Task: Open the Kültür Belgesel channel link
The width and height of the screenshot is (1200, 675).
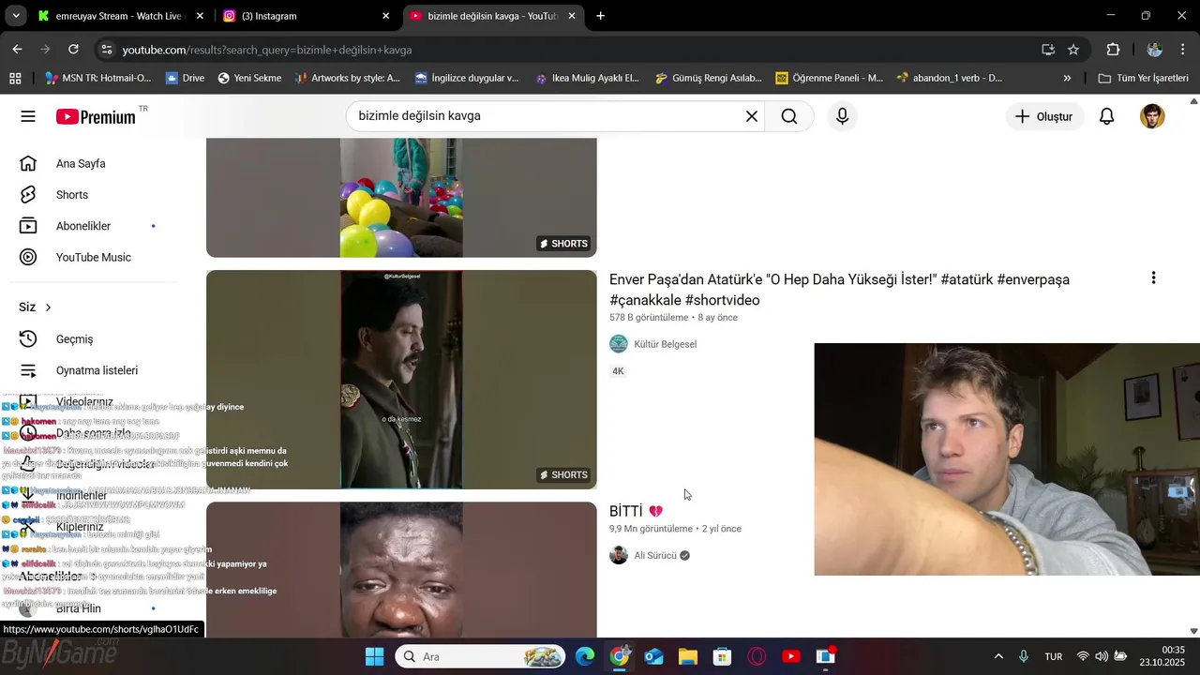Action: pos(665,344)
